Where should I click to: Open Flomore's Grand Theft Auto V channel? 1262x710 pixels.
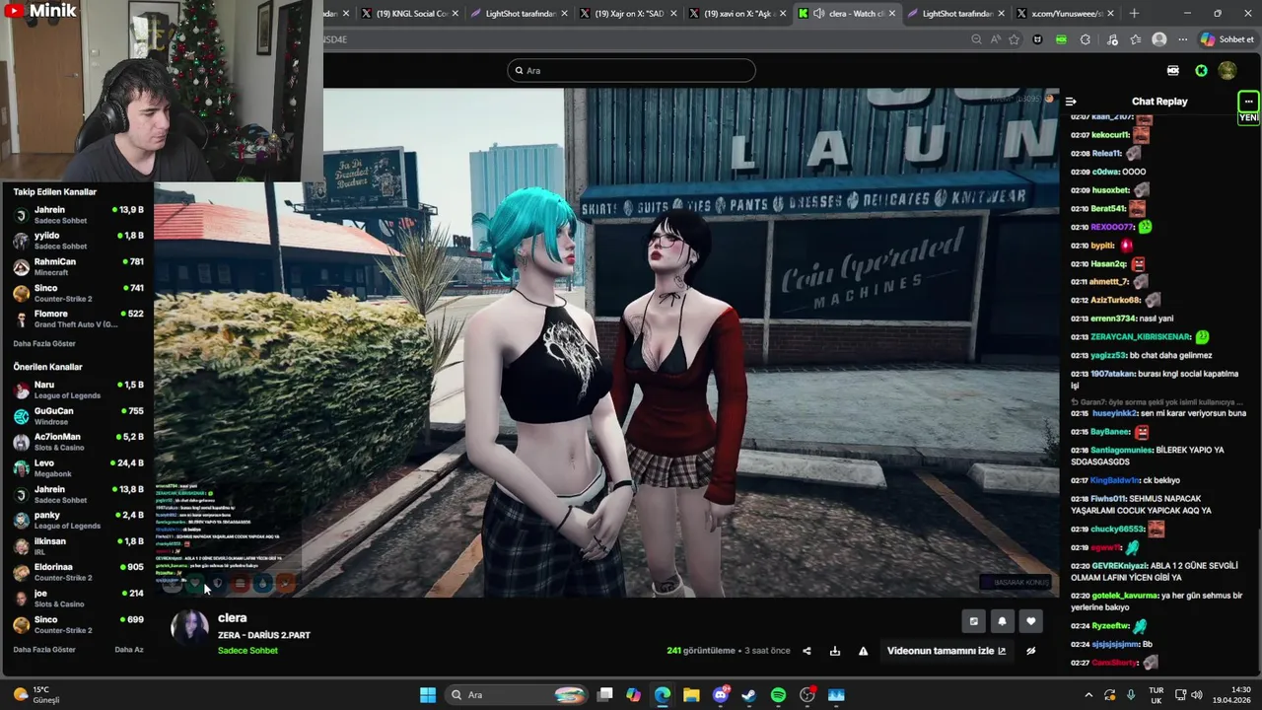(79, 319)
